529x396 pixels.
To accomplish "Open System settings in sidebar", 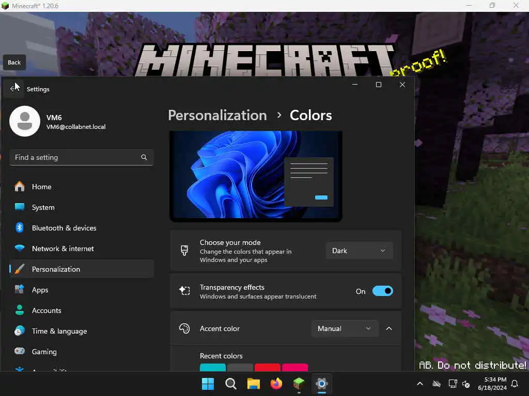I will pyautogui.click(x=82, y=207).
